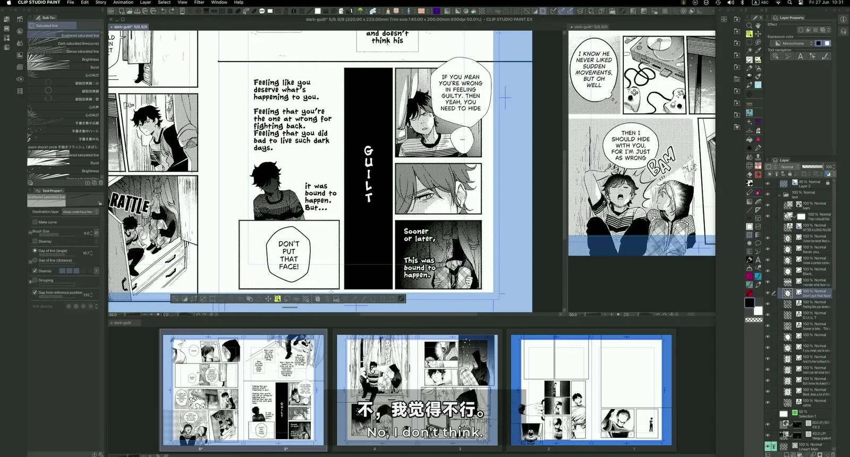Expand the Grouping plus option
The height and width of the screenshot is (457, 850).
(x=30, y=281)
